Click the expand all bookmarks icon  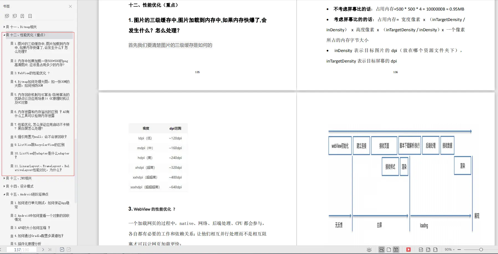click(x=7, y=16)
